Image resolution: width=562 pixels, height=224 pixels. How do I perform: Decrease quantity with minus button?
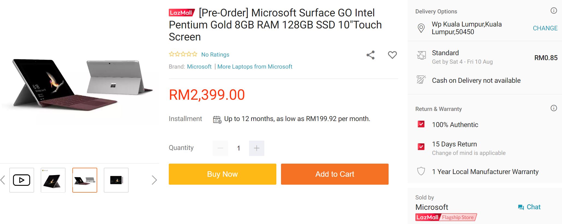pyautogui.click(x=220, y=148)
